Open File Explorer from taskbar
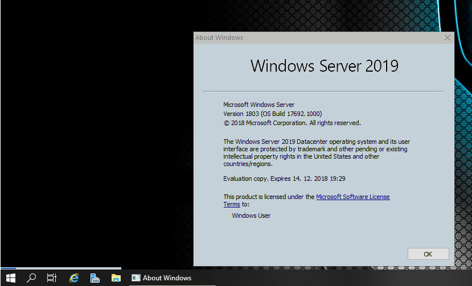This screenshot has width=472, height=286. (x=116, y=278)
